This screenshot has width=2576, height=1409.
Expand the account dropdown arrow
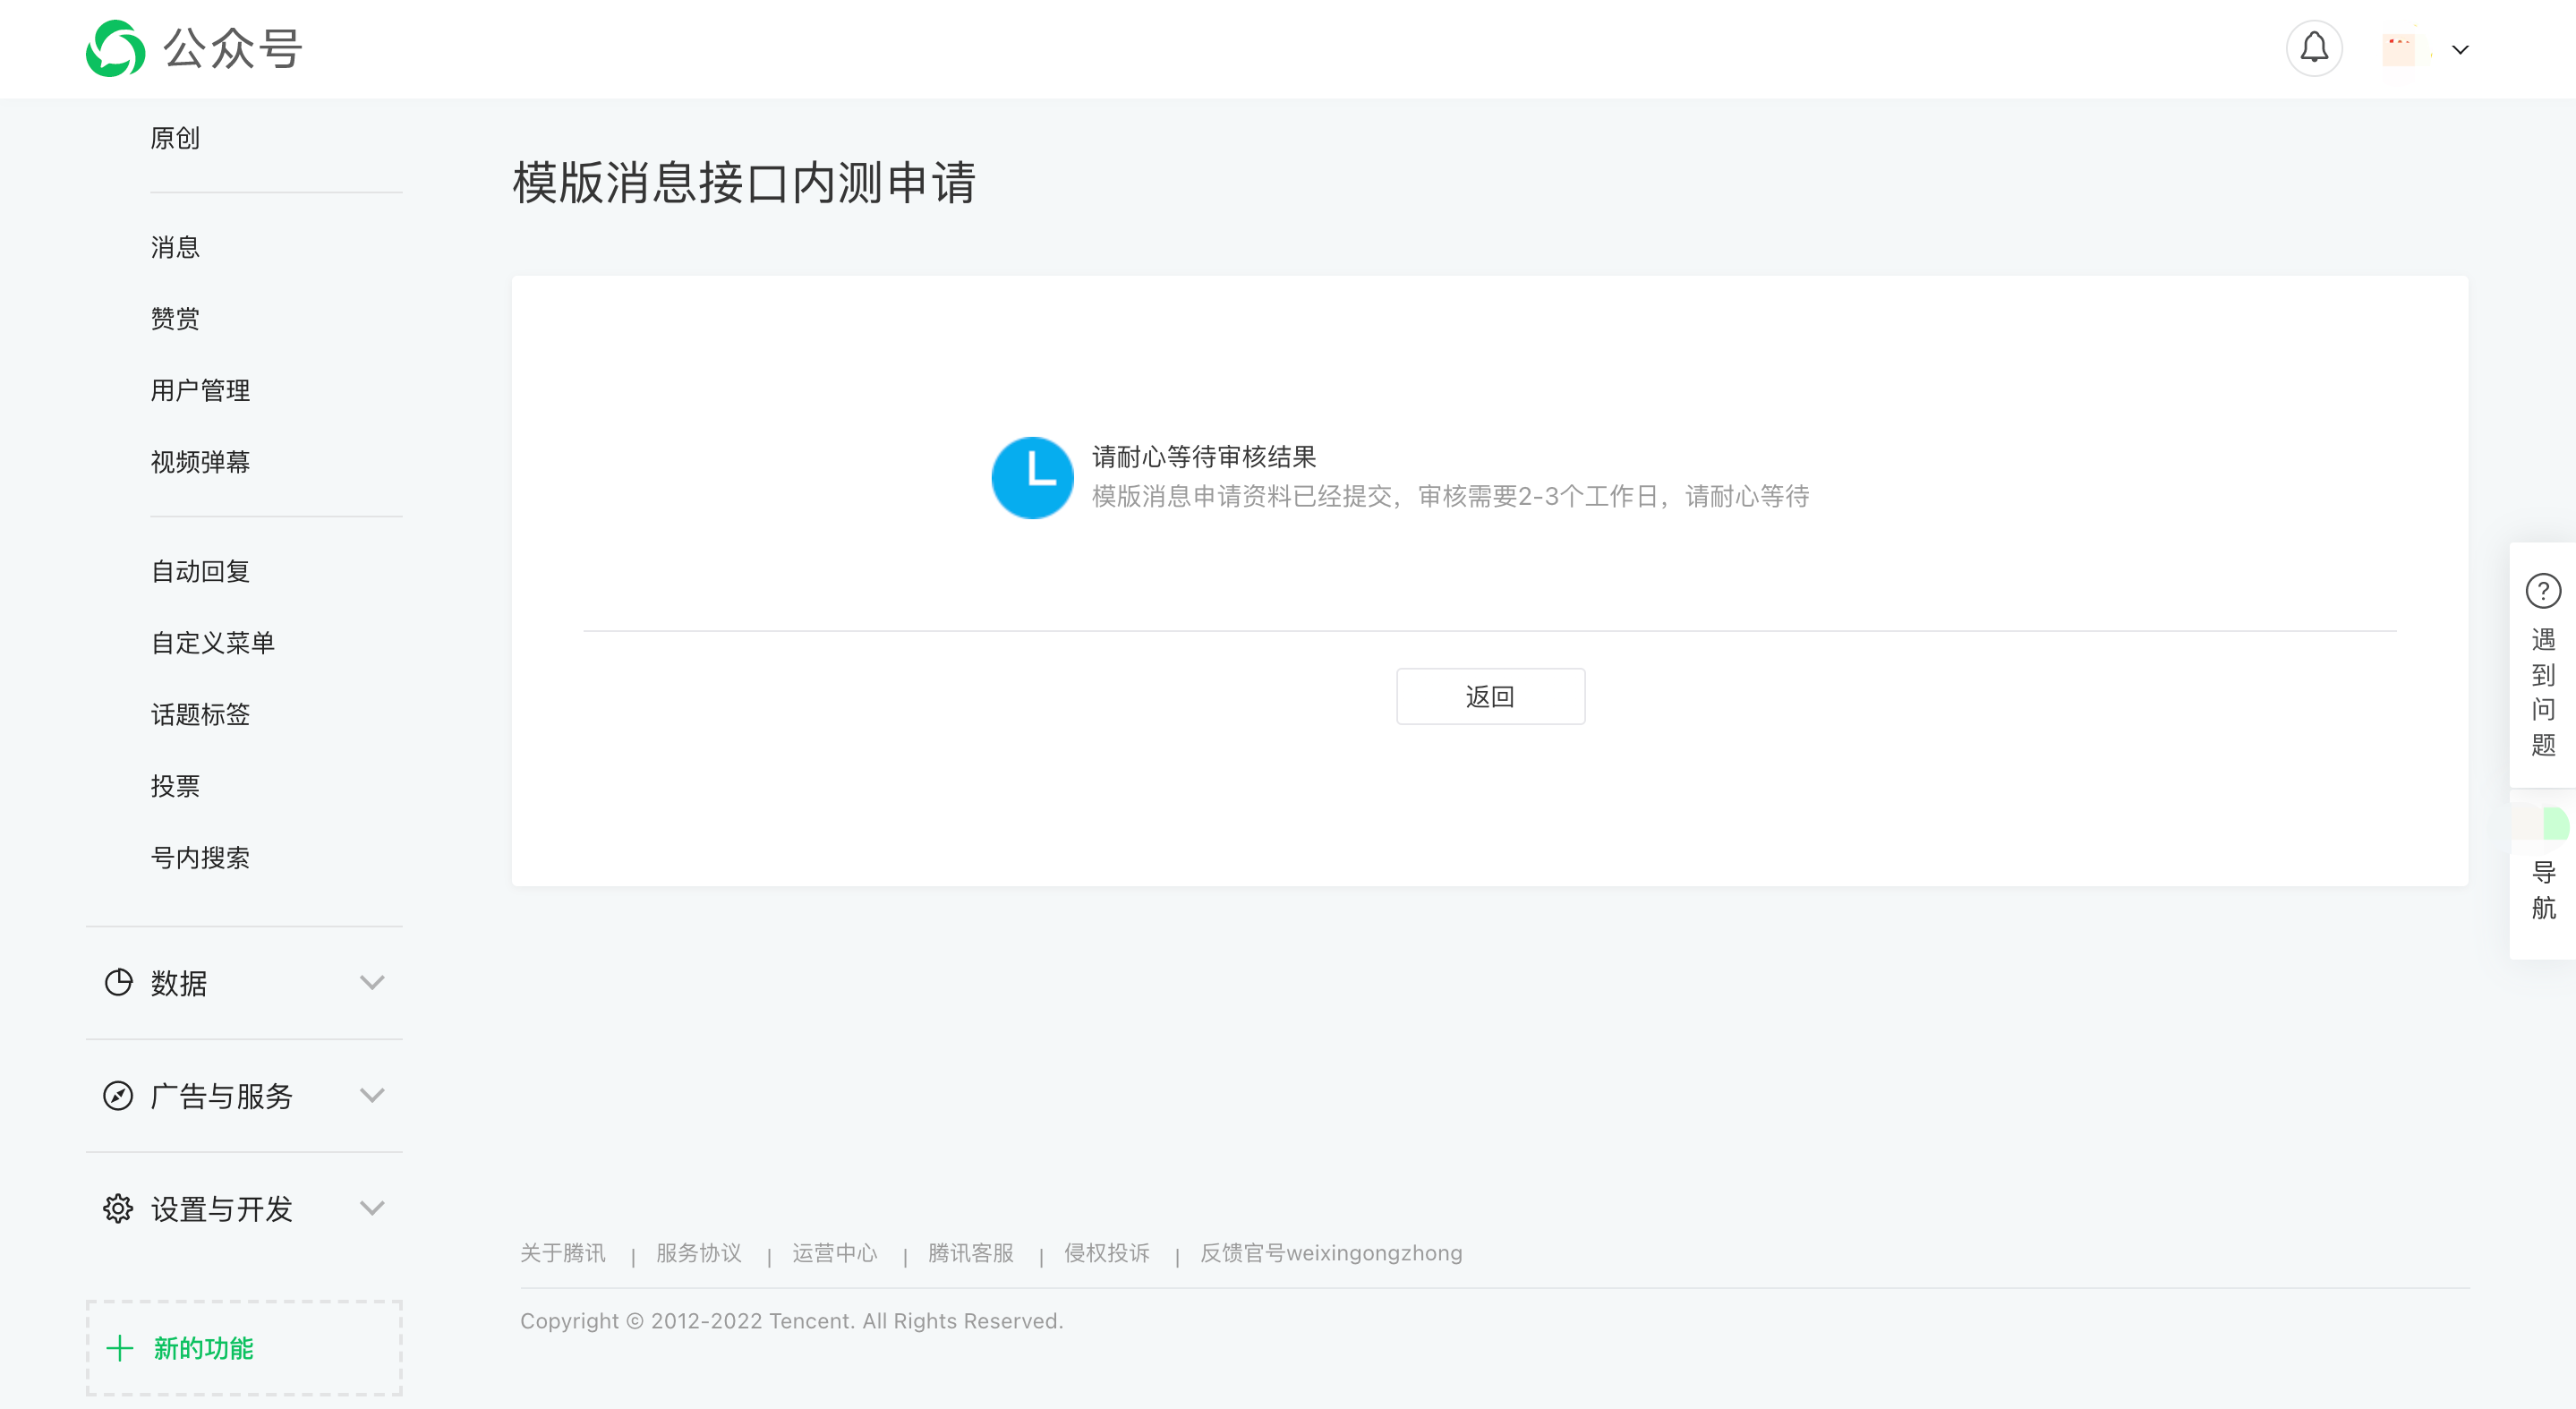(2460, 49)
